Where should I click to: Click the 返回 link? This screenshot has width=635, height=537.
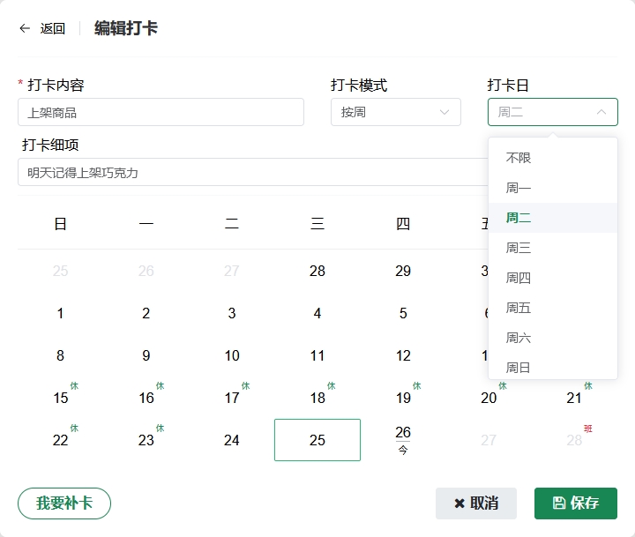[x=52, y=28]
